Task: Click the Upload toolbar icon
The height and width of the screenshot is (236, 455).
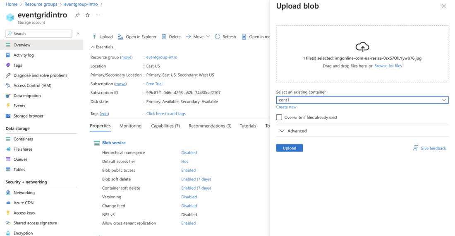Action: tap(95, 36)
